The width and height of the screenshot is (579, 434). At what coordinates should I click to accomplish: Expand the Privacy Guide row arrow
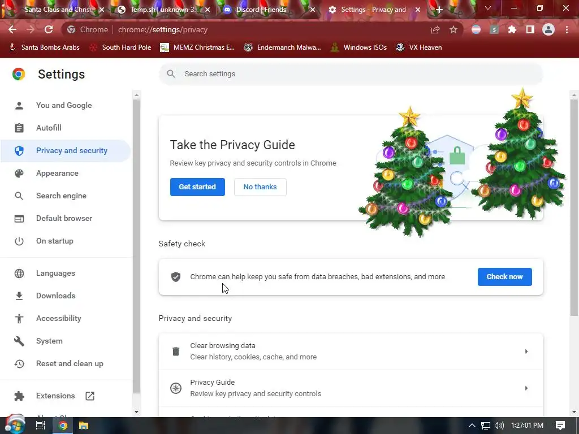click(526, 388)
